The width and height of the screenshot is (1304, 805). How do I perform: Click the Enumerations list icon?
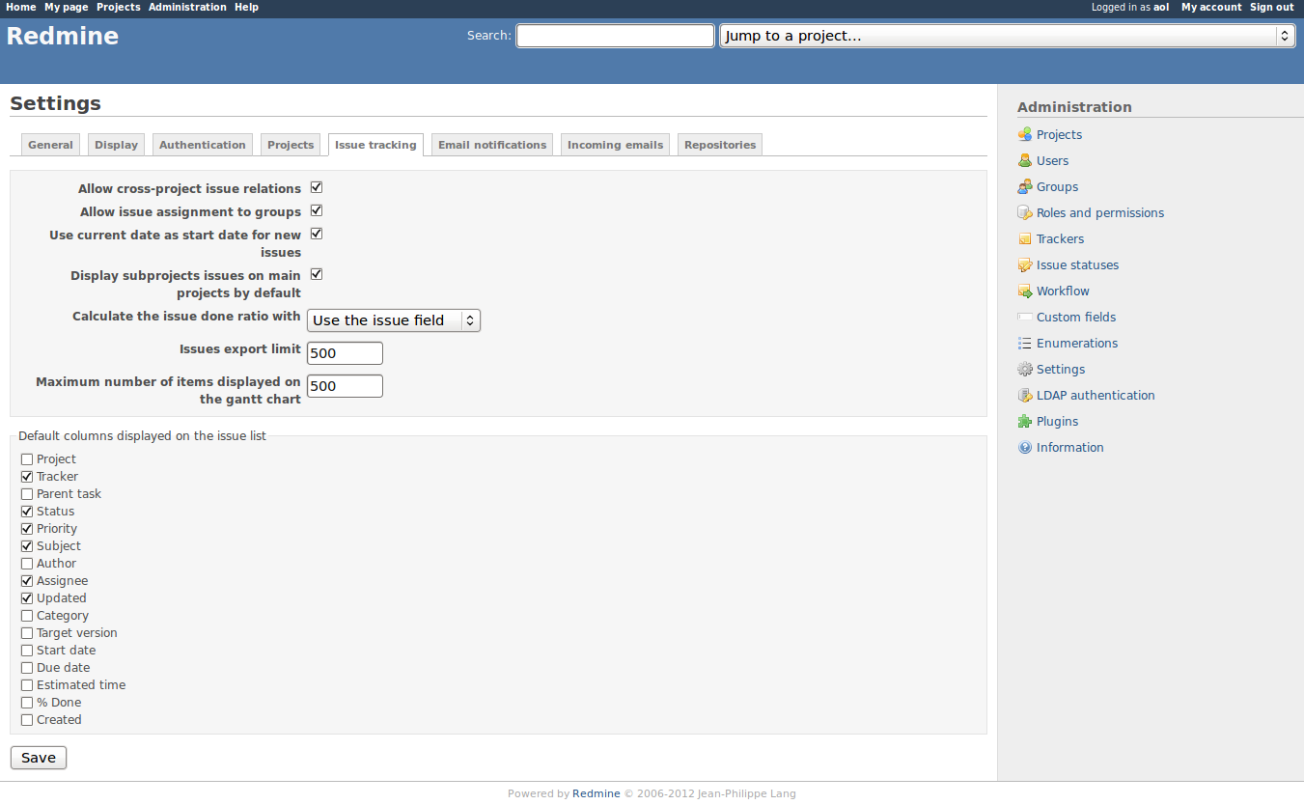(1025, 343)
